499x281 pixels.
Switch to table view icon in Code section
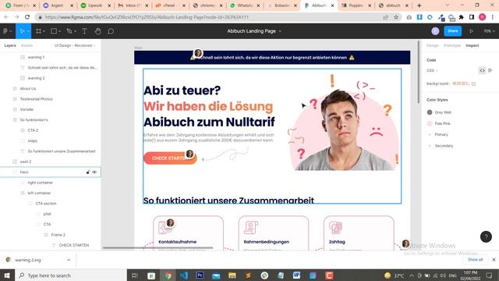(490, 70)
